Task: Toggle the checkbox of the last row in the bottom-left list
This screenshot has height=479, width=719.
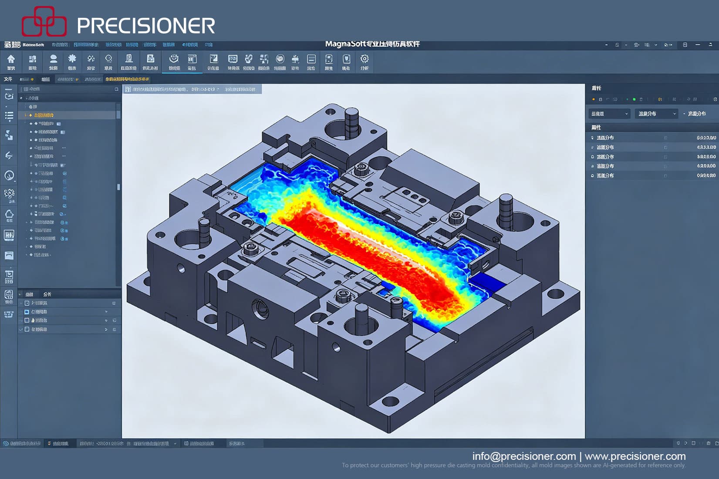Action: (x=27, y=330)
